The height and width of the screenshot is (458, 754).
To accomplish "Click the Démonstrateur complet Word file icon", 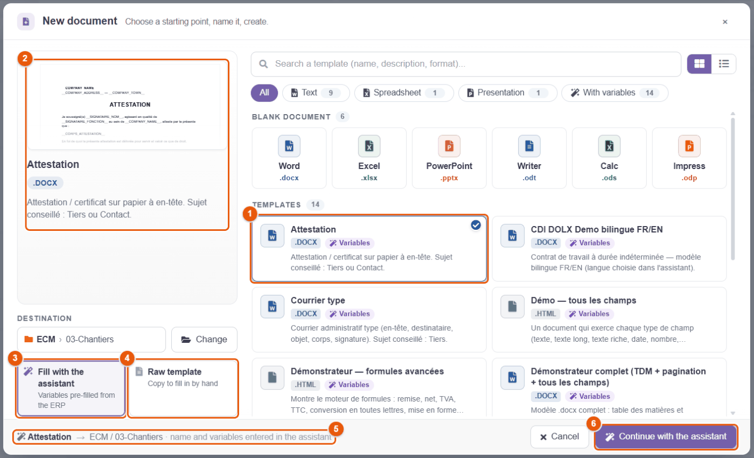I will [513, 377].
